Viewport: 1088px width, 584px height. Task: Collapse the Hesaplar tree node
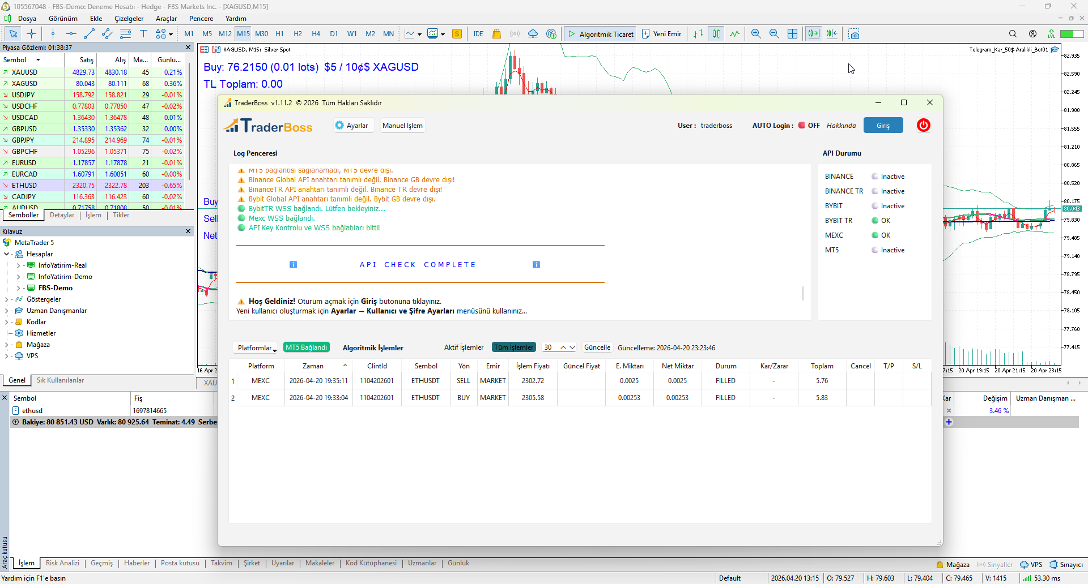point(7,254)
